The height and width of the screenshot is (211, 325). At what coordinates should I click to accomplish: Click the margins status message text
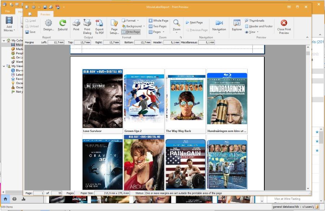click(x=183, y=193)
